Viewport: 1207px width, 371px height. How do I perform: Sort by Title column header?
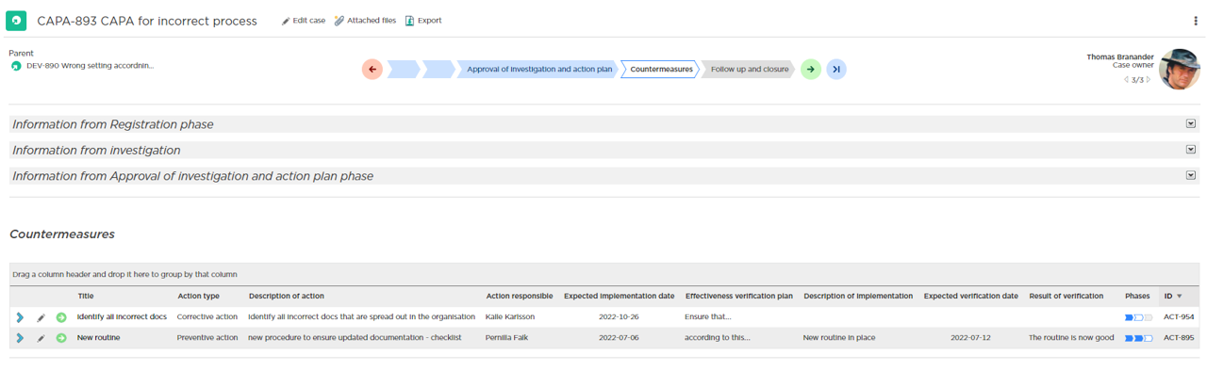pyautogui.click(x=86, y=296)
